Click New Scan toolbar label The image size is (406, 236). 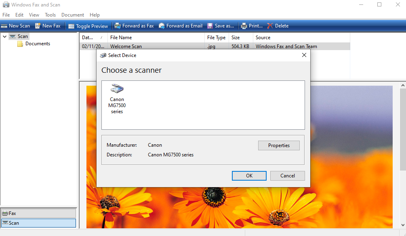(x=19, y=25)
